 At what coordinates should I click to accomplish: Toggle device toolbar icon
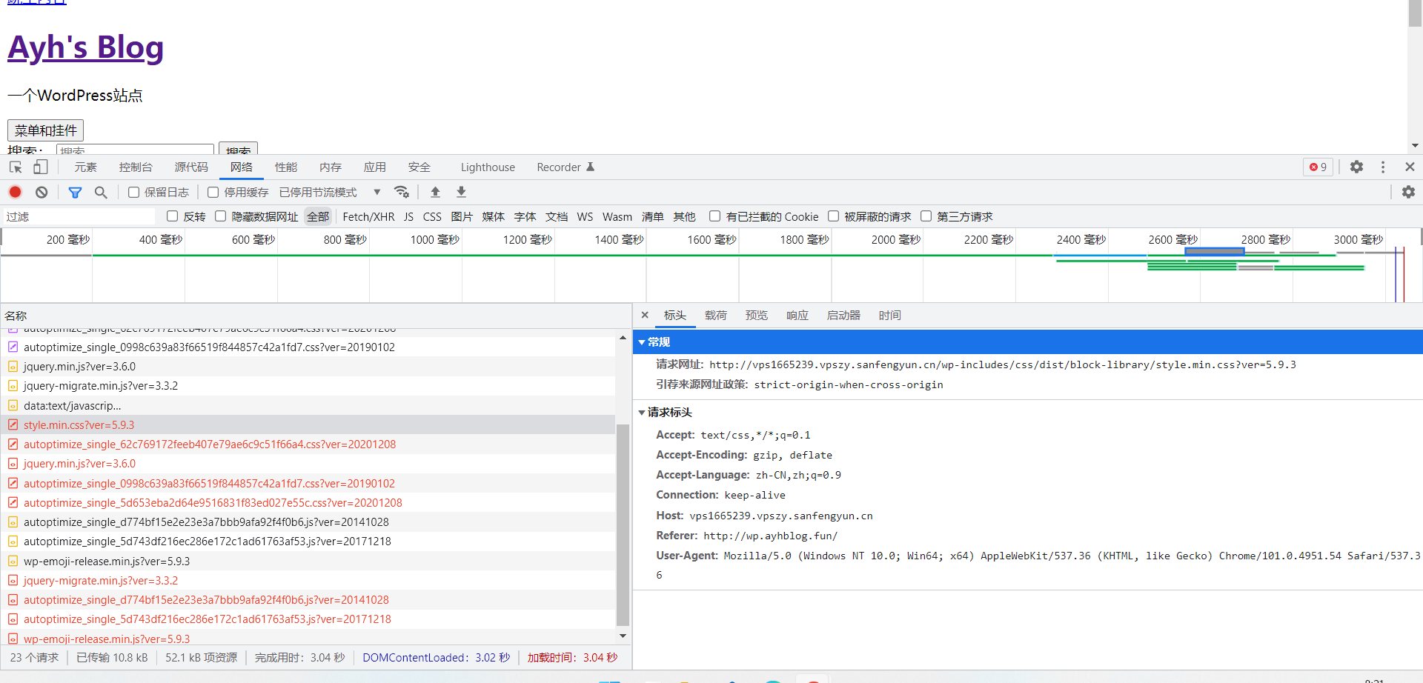(x=40, y=167)
